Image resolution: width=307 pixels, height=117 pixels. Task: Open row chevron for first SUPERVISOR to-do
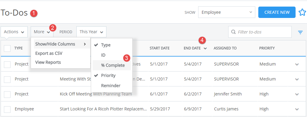pyautogui.click(x=297, y=64)
